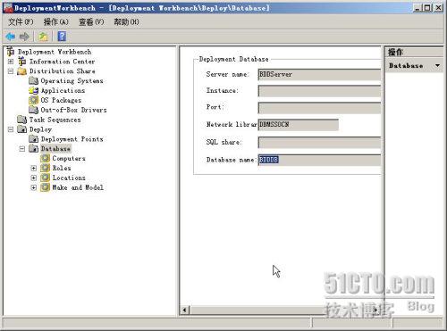Select Make and Model under Database
The width and height of the screenshot is (447, 331).
pyautogui.click(x=78, y=187)
